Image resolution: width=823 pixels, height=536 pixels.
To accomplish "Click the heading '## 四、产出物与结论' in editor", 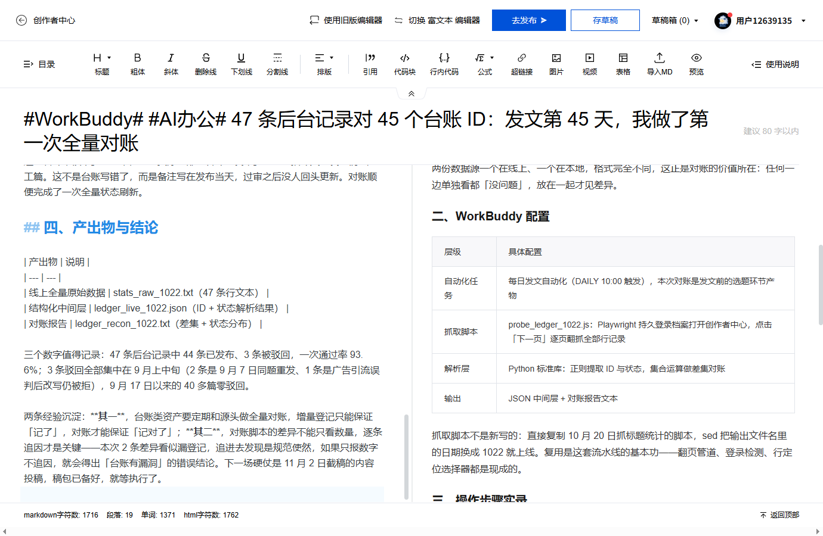I will (91, 228).
